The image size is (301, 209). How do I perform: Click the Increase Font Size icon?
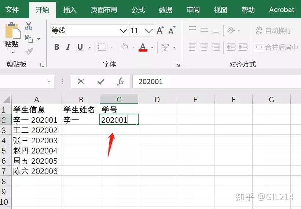(160, 30)
